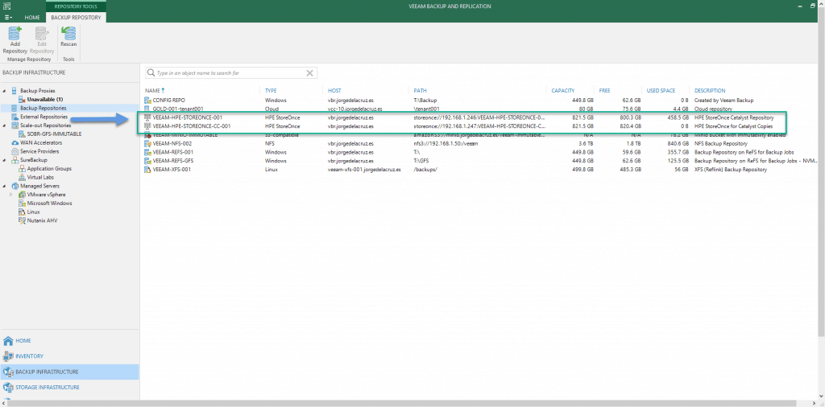Click the Linux tree icon
Viewport: 825px width, 407px height.
(22, 212)
